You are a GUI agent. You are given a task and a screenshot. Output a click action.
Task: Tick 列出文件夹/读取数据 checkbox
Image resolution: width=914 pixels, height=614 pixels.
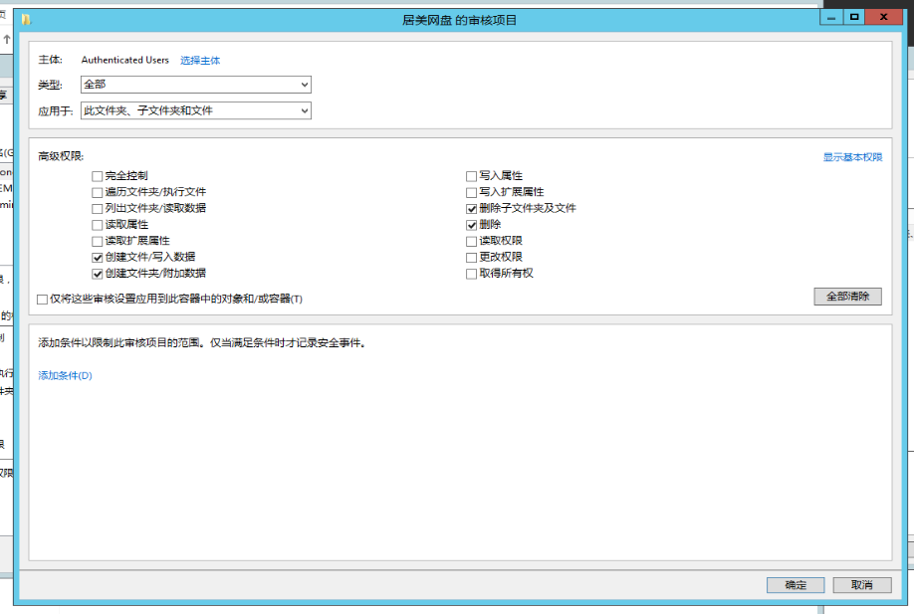coord(98,209)
